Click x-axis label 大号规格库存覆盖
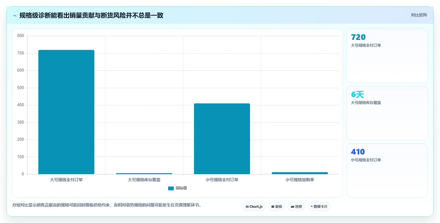The height and width of the screenshot is (223, 440). click(144, 180)
